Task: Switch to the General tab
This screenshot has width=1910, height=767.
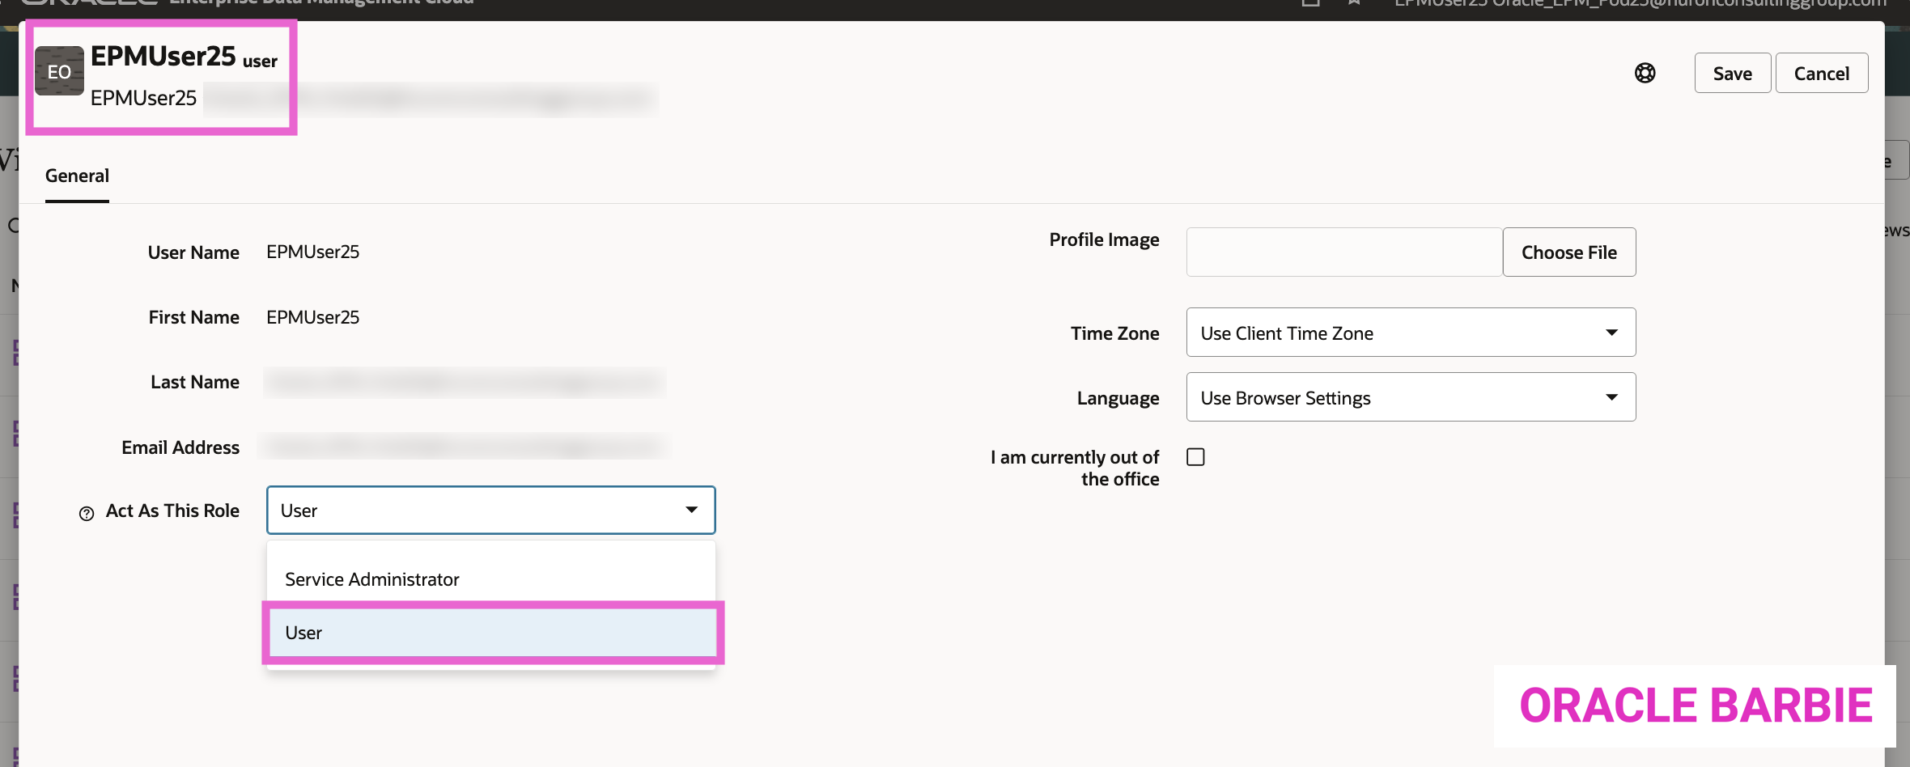Action: click(x=77, y=176)
